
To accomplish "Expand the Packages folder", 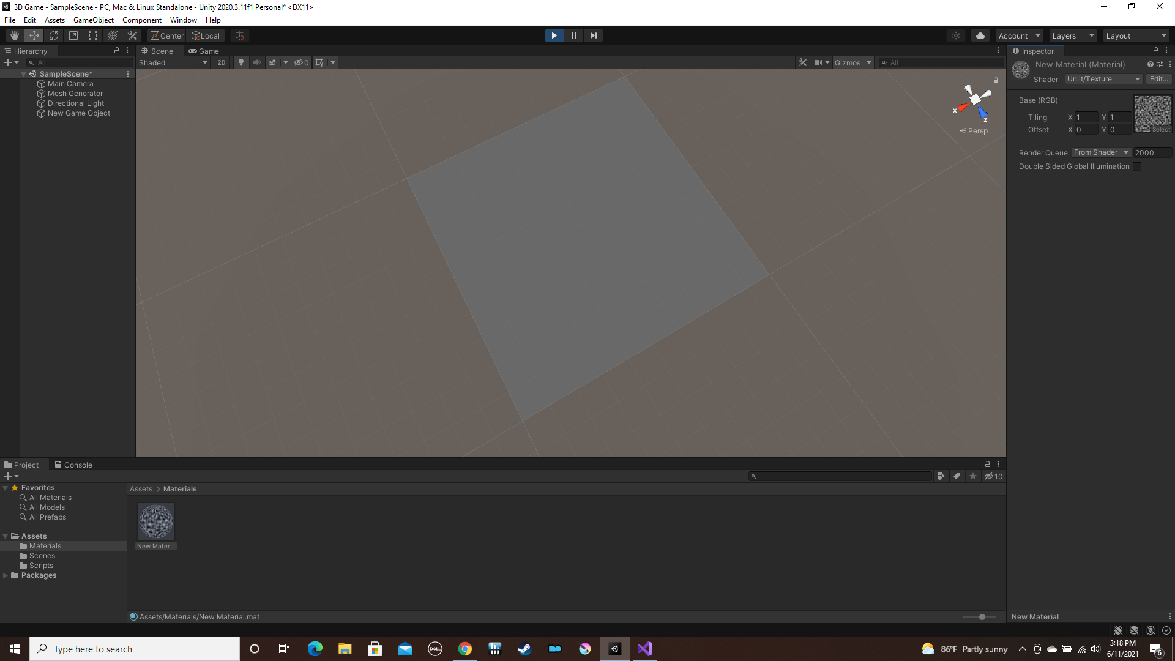I will [6, 575].
